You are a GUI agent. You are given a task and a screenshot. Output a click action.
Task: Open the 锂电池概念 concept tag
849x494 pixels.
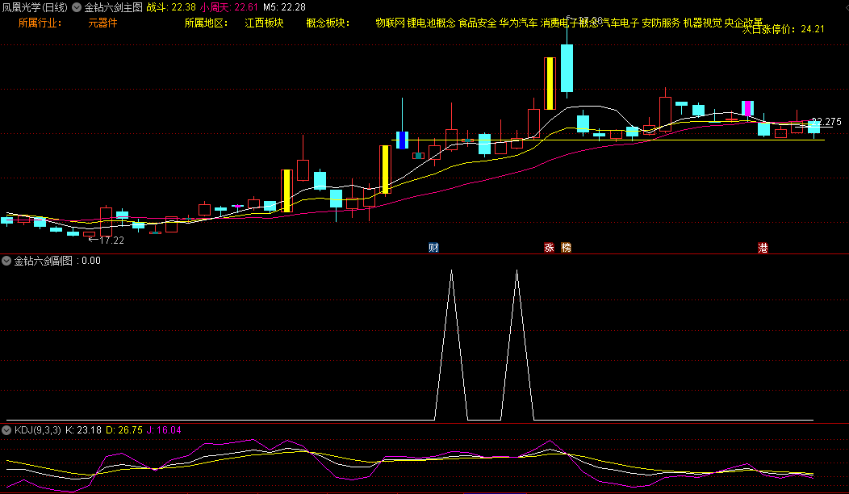click(x=432, y=23)
